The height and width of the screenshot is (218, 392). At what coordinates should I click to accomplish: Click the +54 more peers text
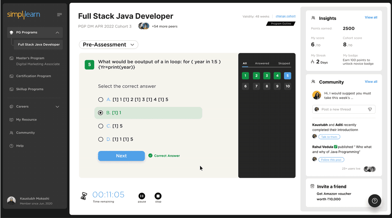point(165,26)
